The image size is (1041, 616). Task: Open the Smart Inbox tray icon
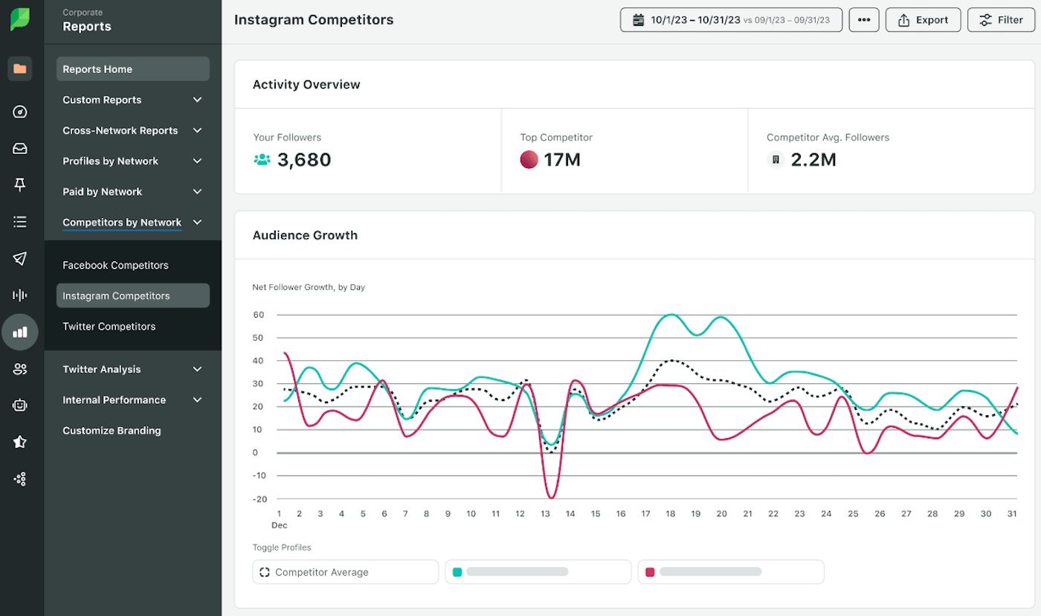coord(20,148)
